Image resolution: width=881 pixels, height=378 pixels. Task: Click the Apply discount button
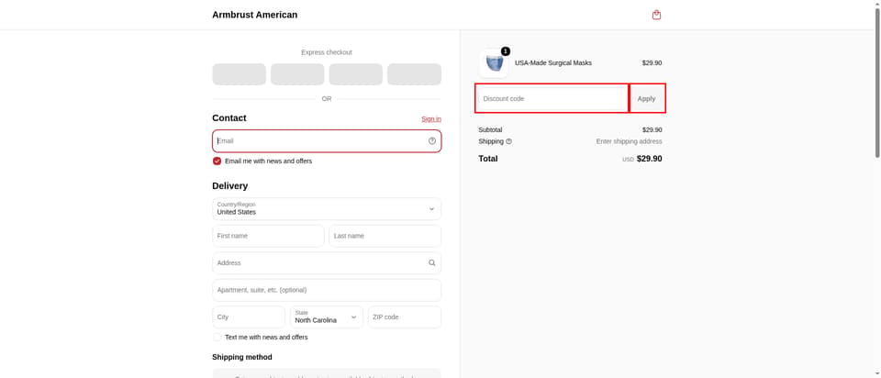pos(647,99)
